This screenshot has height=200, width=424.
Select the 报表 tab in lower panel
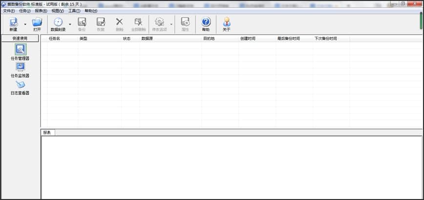pyautogui.click(x=48, y=133)
